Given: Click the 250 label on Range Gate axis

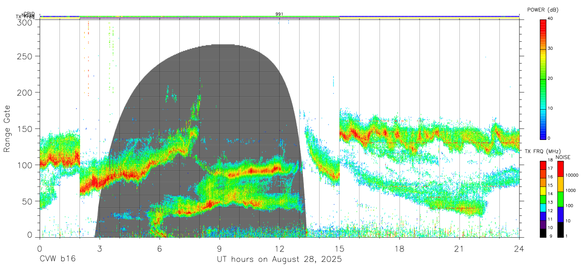Looking at the screenshot, I should tap(25, 56).
